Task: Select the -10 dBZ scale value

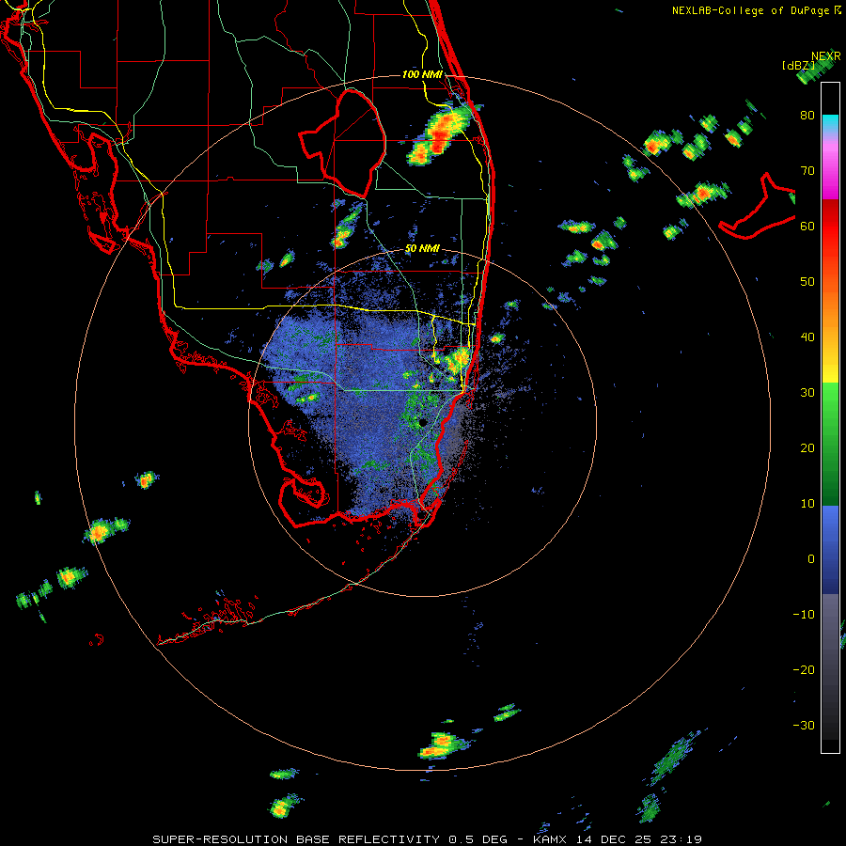Action: (804, 615)
